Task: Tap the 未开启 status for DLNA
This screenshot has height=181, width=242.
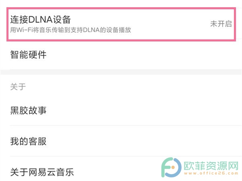Action: click(221, 24)
